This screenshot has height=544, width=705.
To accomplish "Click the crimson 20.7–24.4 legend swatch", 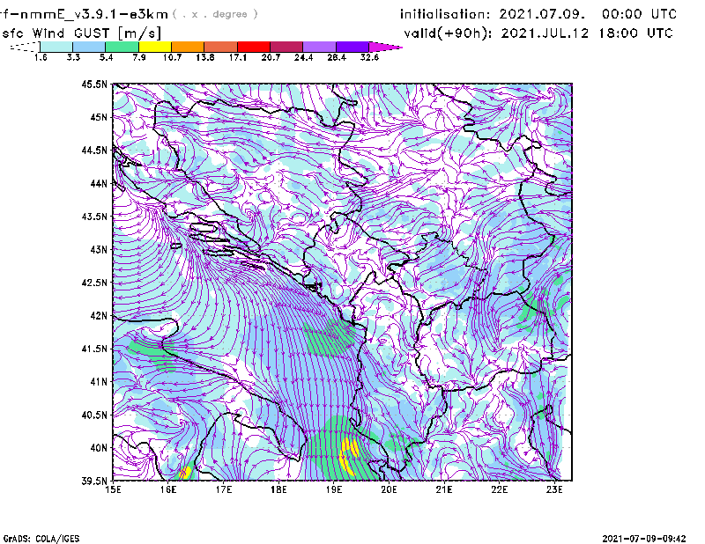I will click(x=286, y=47).
